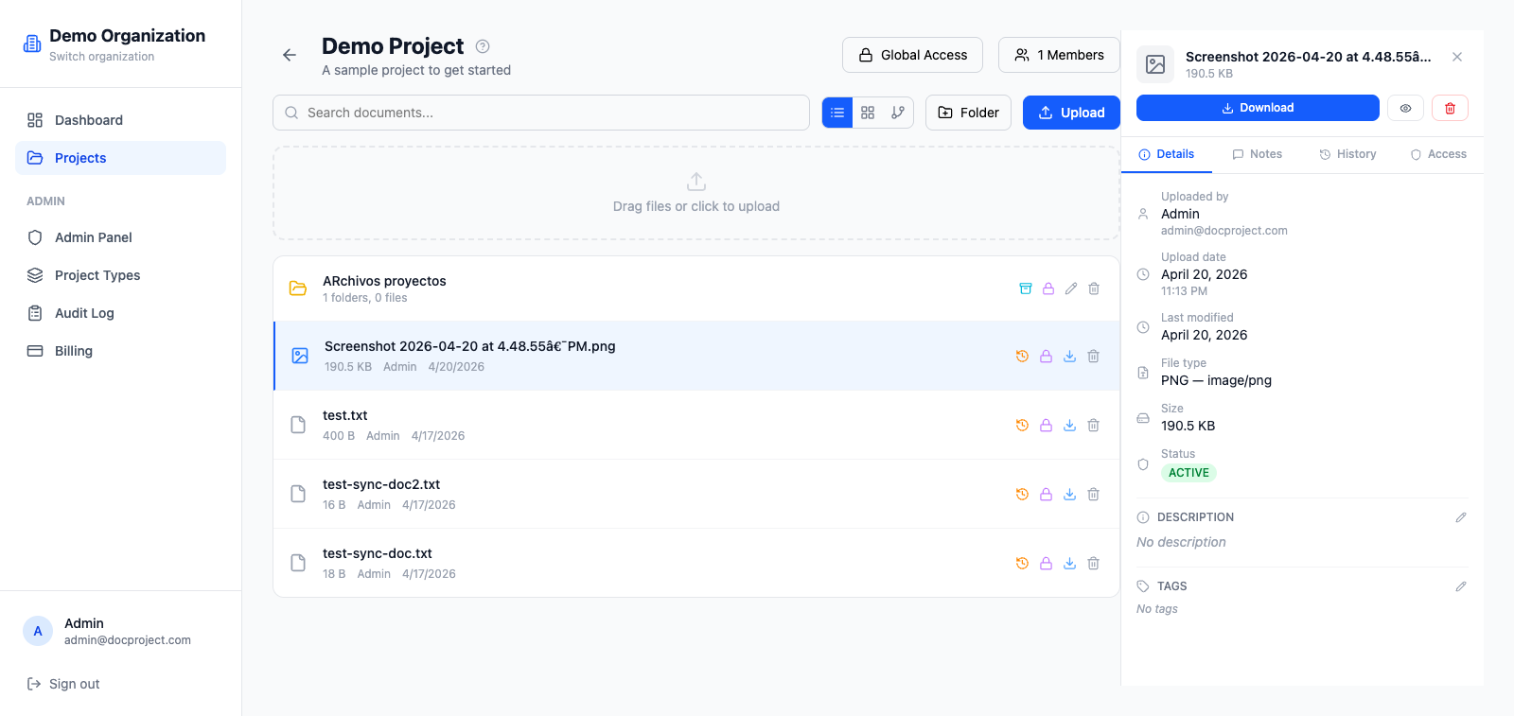Show version history for the Screenshot png file
Image resolution: width=1514 pixels, height=716 pixels.
1022,357
